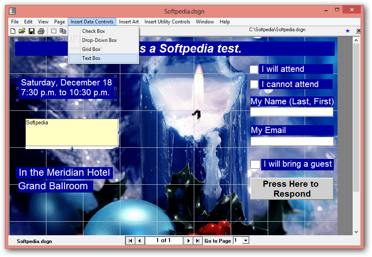
Task: Click the Save floppy disk icon
Action: click(x=32, y=31)
